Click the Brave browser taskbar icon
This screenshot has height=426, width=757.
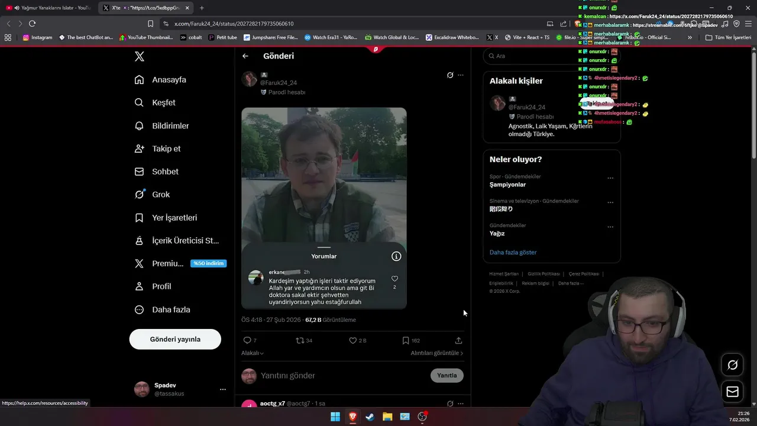click(x=352, y=417)
